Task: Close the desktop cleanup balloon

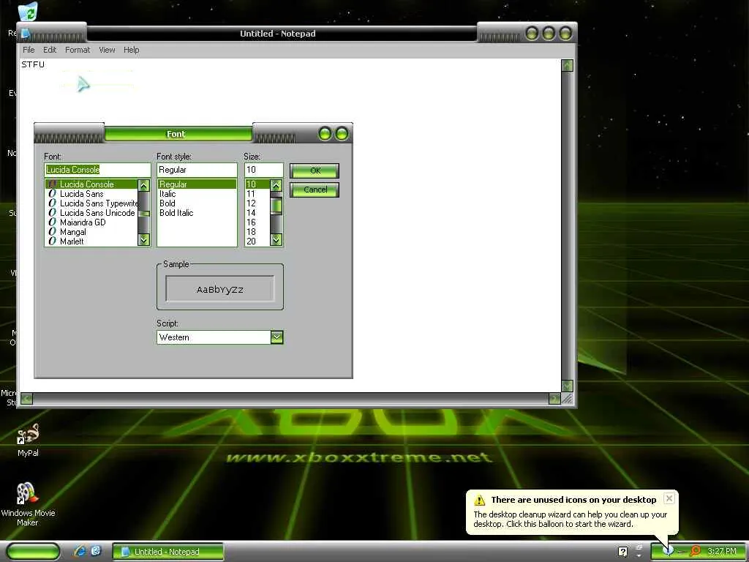Action: (x=669, y=498)
